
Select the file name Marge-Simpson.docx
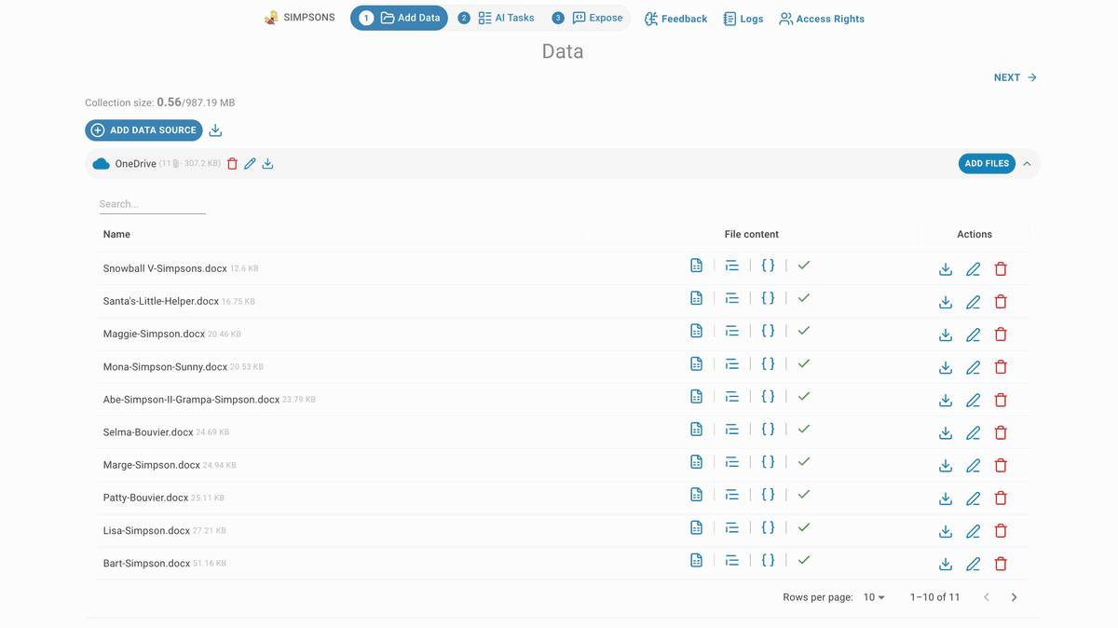(x=152, y=465)
